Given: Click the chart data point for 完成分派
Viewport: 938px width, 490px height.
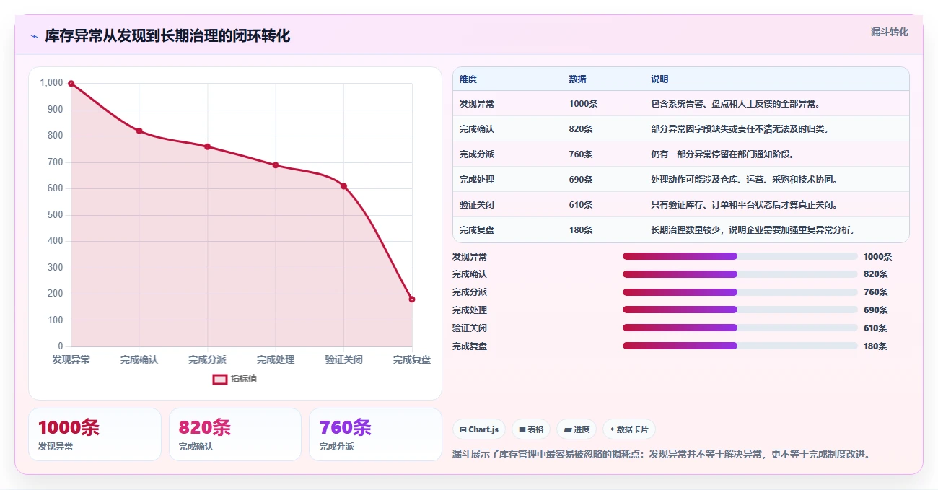Looking at the screenshot, I should click(207, 146).
